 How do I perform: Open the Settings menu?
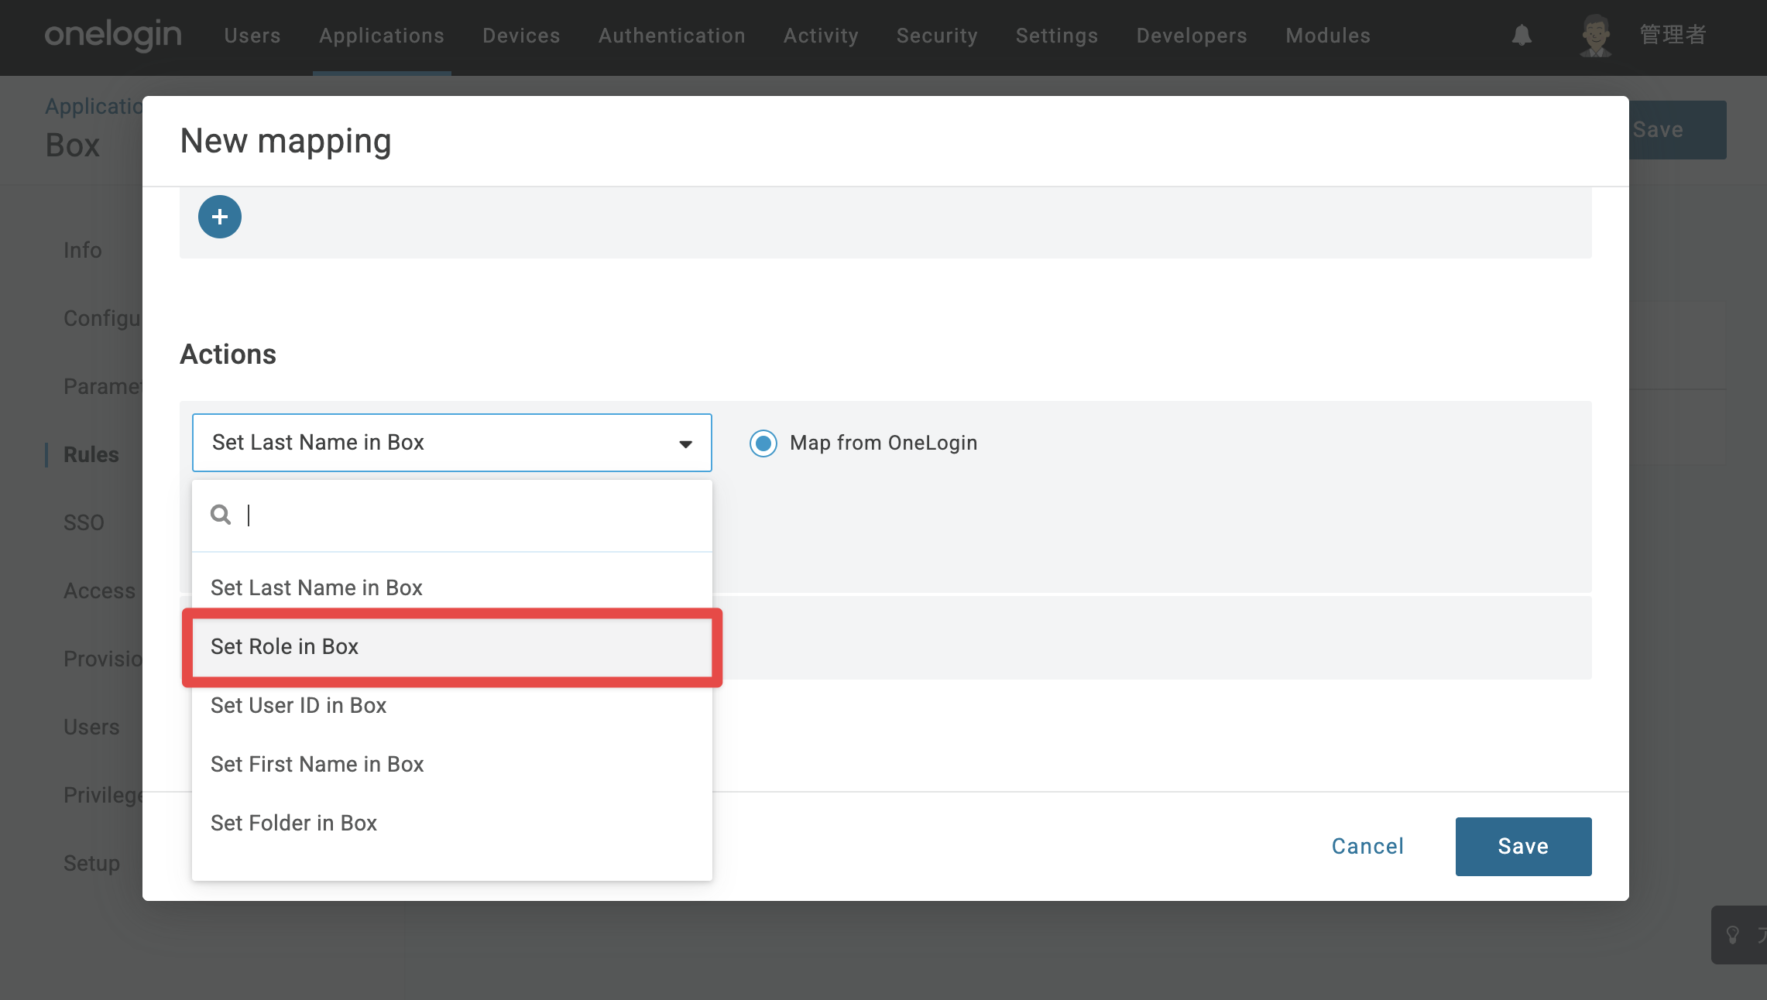(x=1057, y=36)
